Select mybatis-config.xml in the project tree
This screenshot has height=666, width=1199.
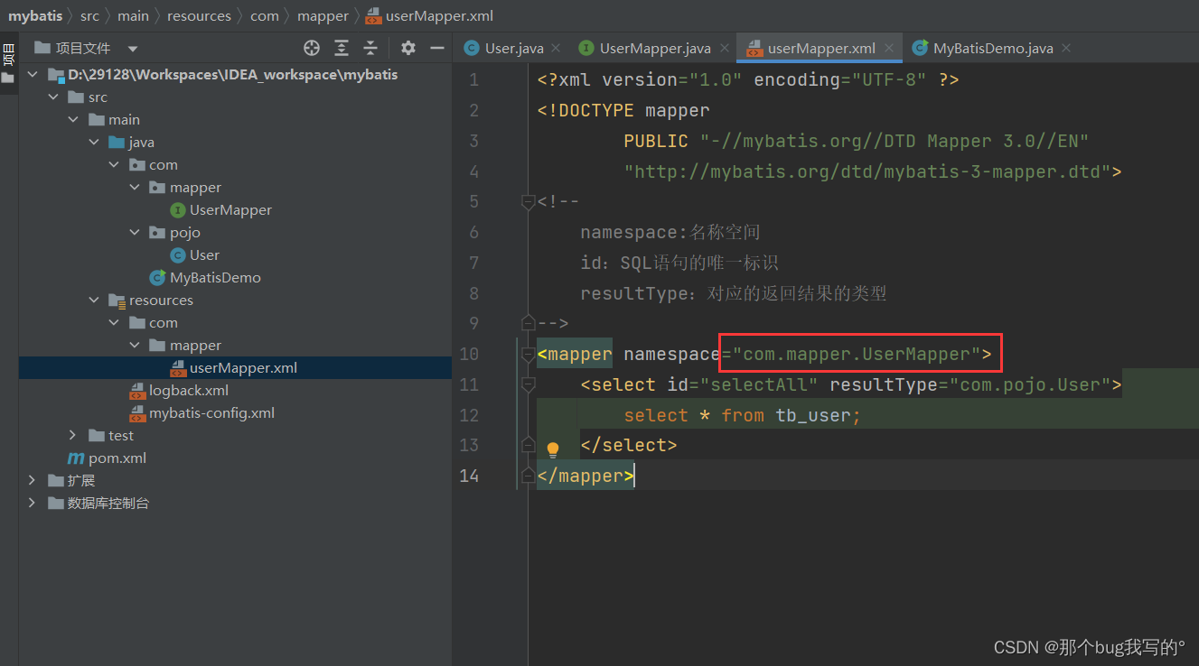pyautogui.click(x=211, y=413)
